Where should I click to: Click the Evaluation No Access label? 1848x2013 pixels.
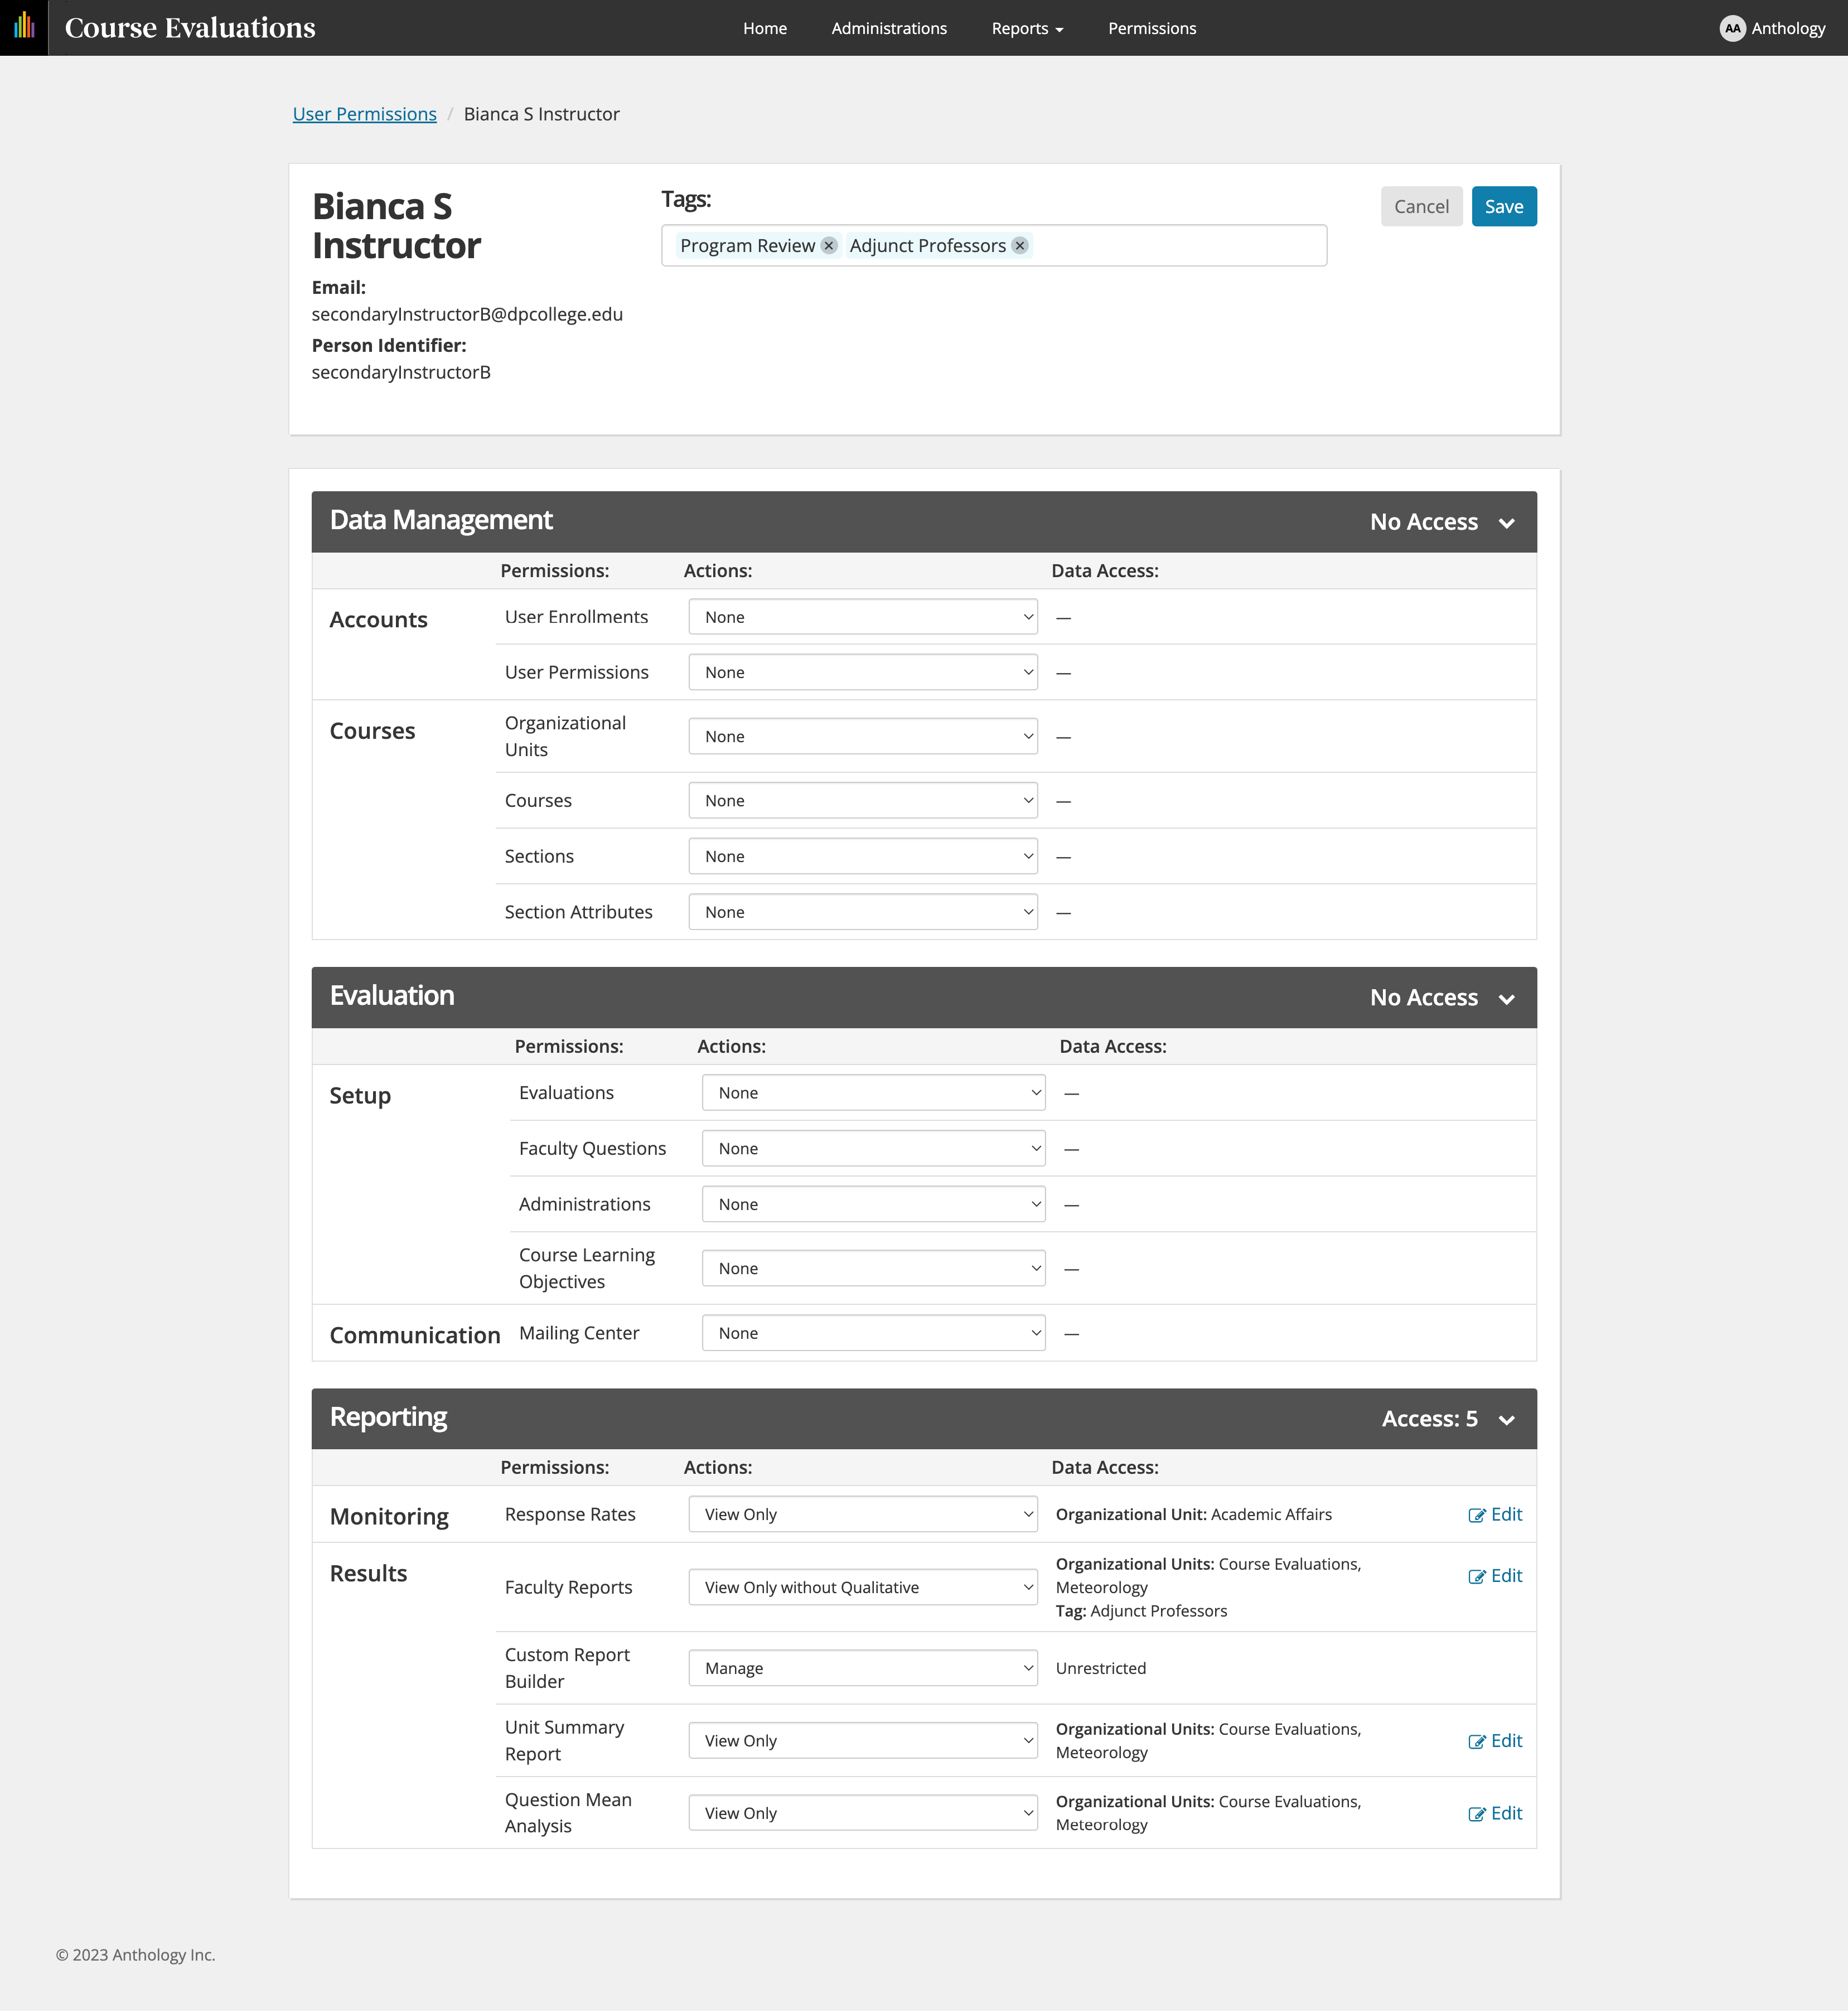click(1423, 998)
